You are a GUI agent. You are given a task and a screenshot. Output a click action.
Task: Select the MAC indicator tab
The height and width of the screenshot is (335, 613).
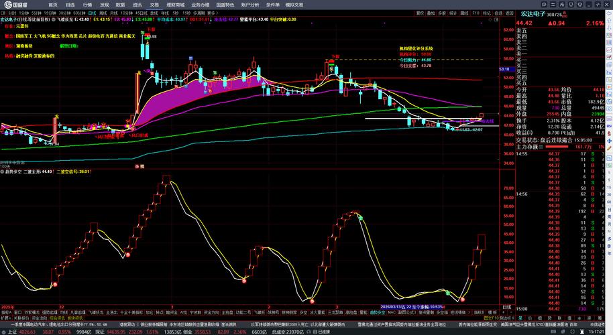tap(392, 312)
